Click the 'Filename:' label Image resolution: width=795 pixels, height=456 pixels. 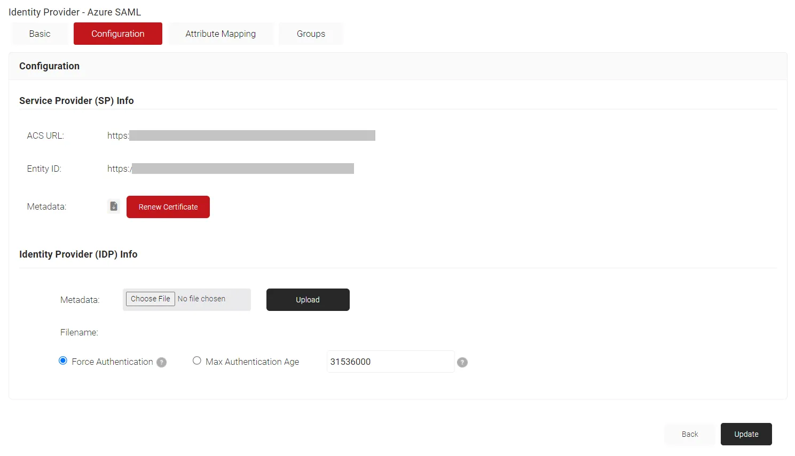(x=79, y=332)
